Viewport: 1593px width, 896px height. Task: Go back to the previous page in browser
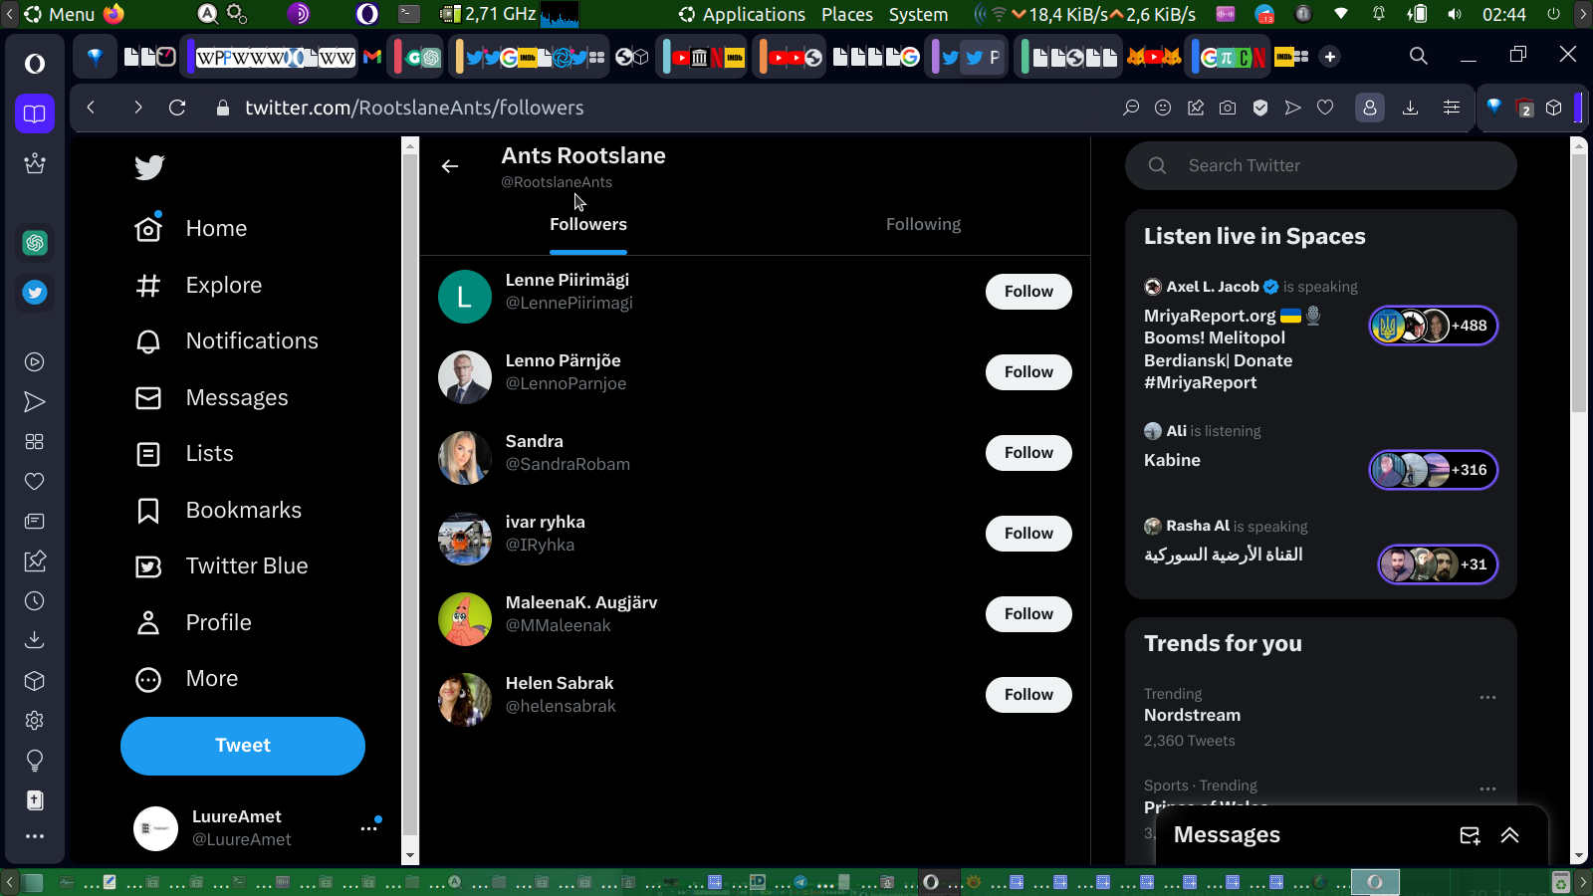tap(91, 108)
